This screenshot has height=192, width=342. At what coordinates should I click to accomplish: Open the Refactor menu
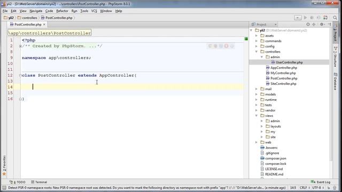coord(62,11)
